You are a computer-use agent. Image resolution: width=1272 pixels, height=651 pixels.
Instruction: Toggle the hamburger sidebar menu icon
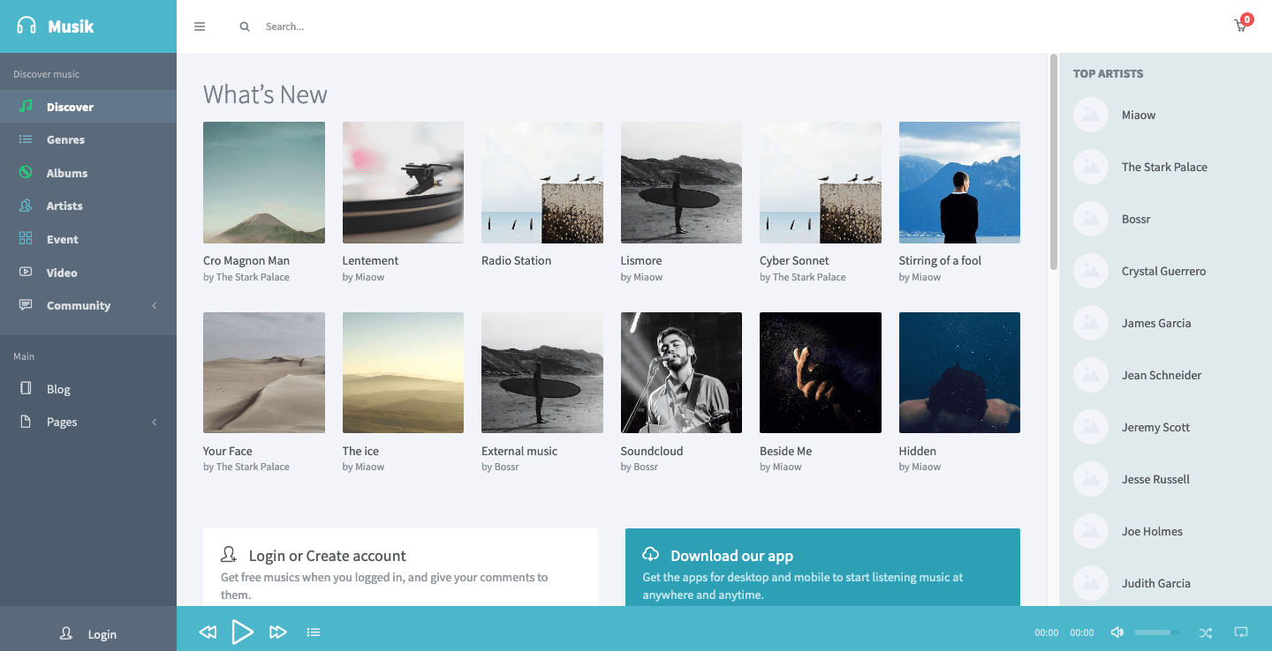[200, 26]
